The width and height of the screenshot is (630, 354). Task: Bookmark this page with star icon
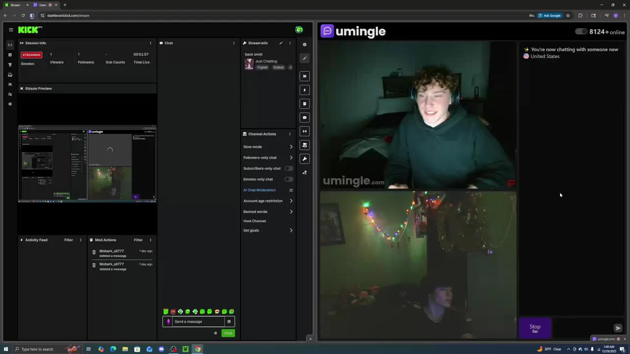[x=568, y=15]
